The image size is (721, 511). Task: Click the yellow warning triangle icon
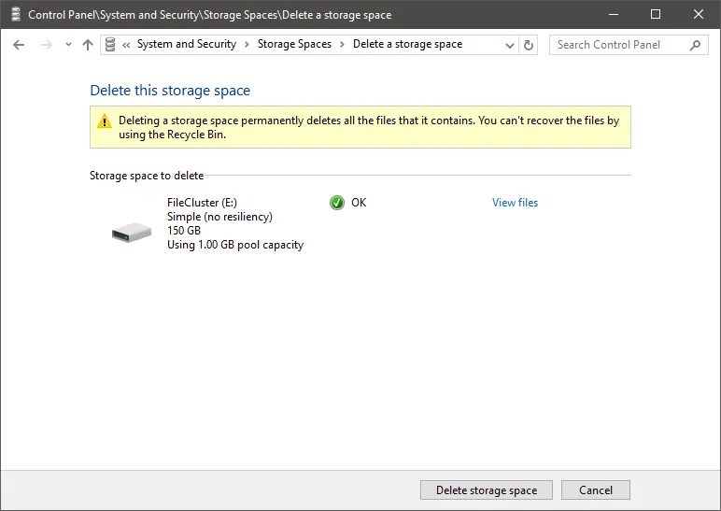pyautogui.click(x=105, y=121)
